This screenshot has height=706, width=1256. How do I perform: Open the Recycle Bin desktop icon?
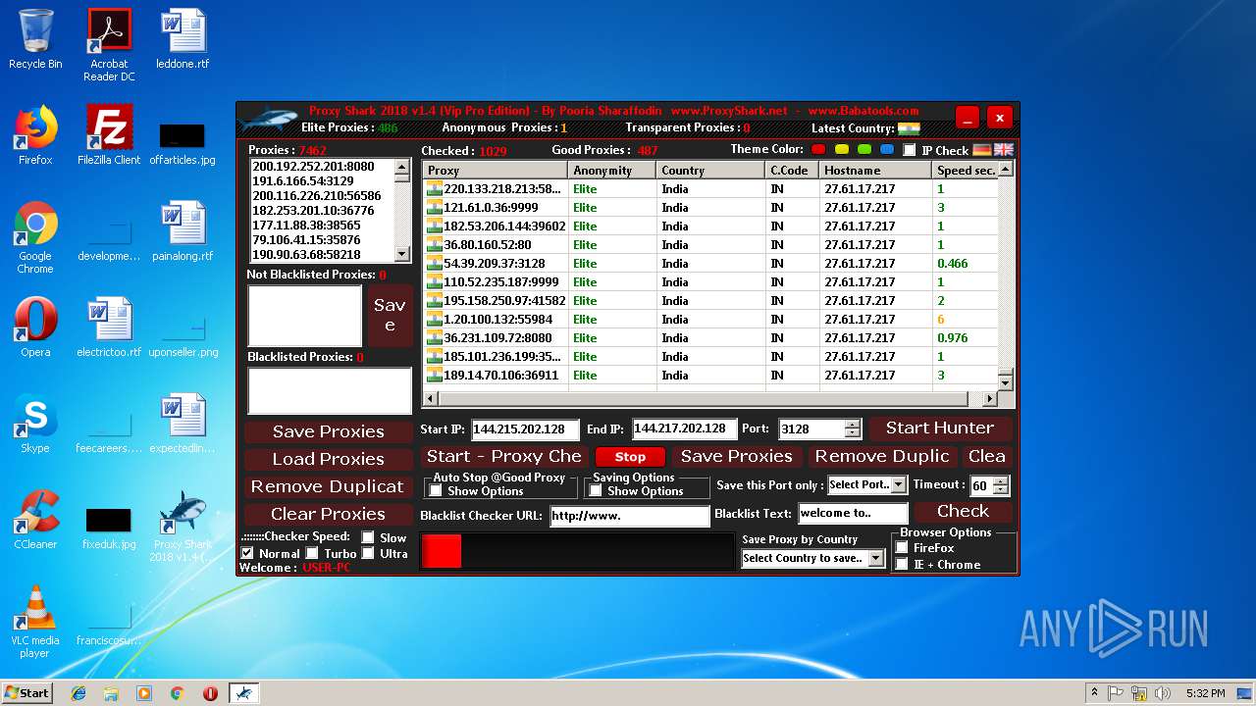(35, 39)
